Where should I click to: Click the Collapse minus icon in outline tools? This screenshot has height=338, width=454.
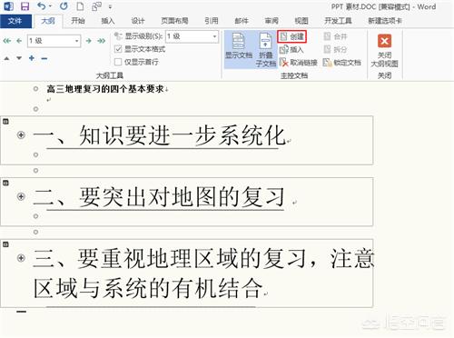pos(44,58)
